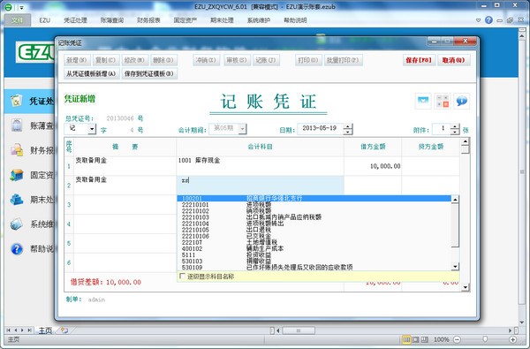Expand the 记 voucher type dropdown
Image resolution: width=530 pixels, height=349 pixels.
point(92,129)
